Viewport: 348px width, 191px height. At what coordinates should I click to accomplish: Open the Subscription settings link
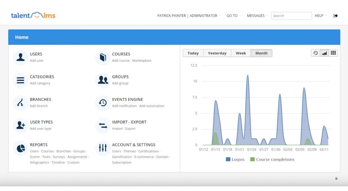pyautogui.click(x=122, y=163)
